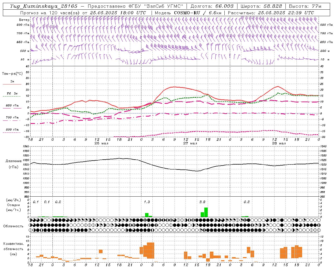
Task: Click the station name Yug_Kuminskaya_28165
Action: 44,6
